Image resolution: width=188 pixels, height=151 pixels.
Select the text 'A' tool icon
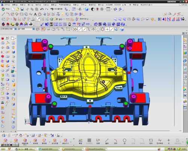point(35,14)
